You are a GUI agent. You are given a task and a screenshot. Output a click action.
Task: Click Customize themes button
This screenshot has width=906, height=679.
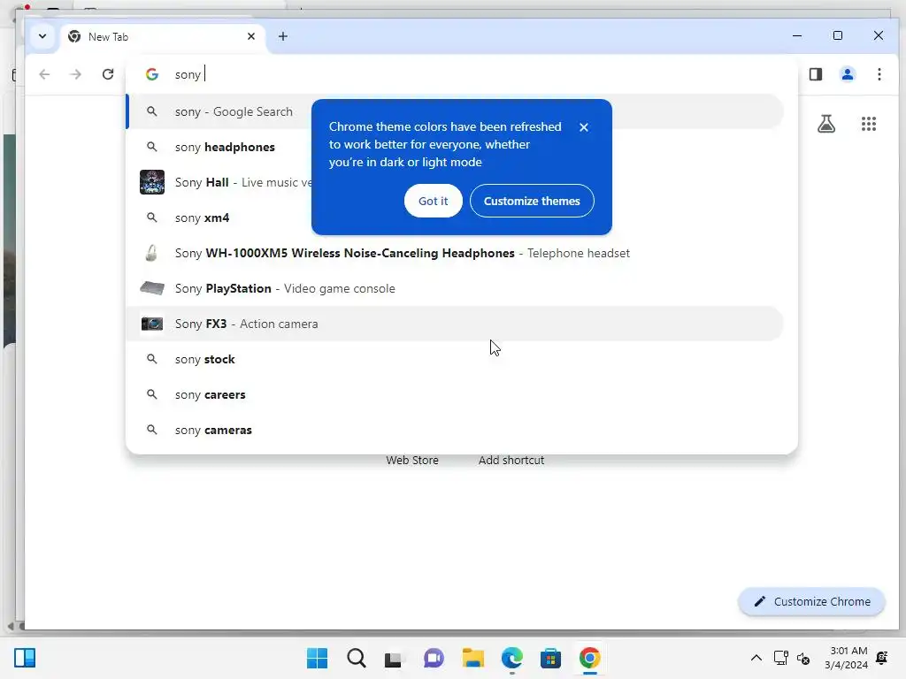point(532,201)
